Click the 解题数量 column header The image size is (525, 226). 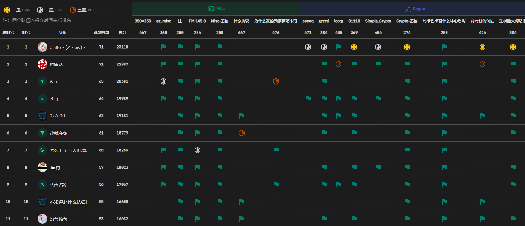(101, 33)
